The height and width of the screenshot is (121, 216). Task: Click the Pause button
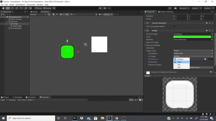pos(105,8)
